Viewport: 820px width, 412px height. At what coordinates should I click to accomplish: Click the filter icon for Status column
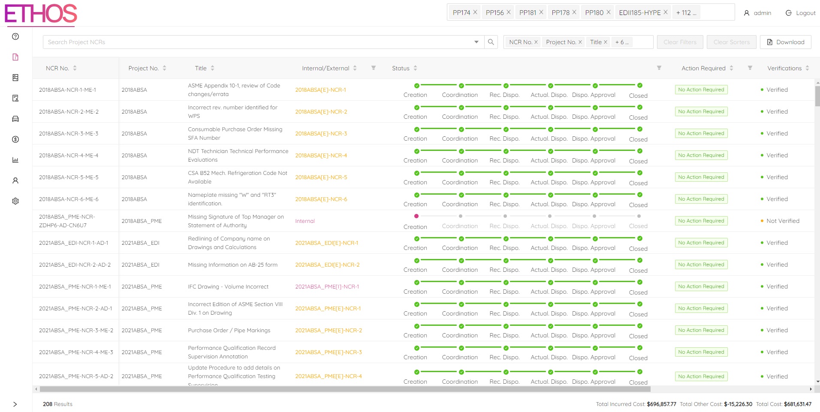659,68
